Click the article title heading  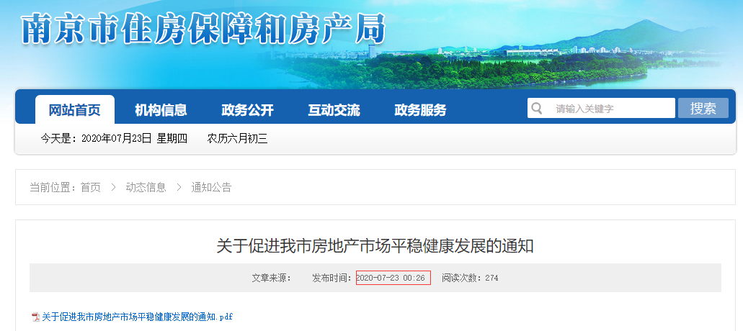pos(375,246)
